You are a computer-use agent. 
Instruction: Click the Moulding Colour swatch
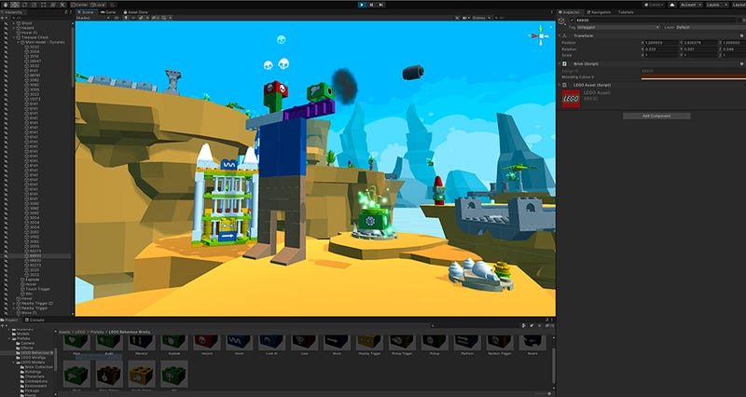pyautogui.click(x=692, y=75)
